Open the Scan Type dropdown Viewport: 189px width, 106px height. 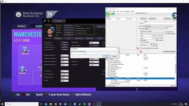point(154,26)
